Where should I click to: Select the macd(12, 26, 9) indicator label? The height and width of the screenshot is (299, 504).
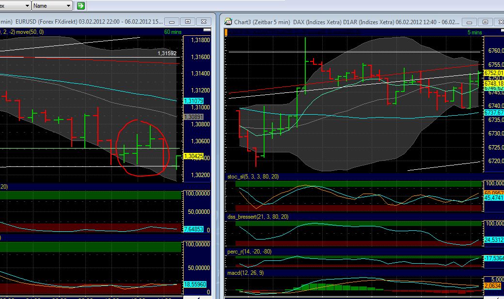pos(247,272)
